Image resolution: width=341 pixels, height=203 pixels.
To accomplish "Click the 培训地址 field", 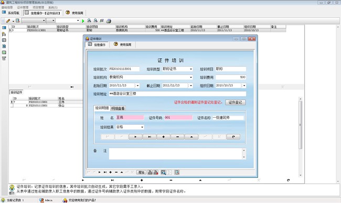I will (x=177, y=94).
